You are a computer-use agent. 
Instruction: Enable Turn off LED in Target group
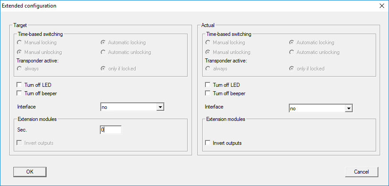coord(19,85)
